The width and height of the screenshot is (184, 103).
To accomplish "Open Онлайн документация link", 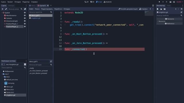I will coord(128,9).
